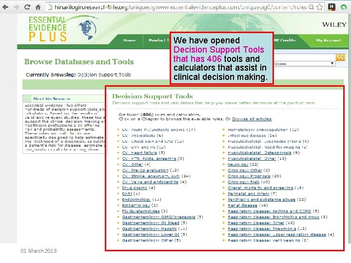Open CV: Acute MI/unstable angina chapter
351x263 pixels.
[x=154, y=130]
